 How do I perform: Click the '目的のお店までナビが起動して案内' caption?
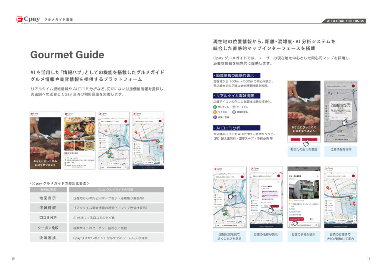[x=341, y=237]
